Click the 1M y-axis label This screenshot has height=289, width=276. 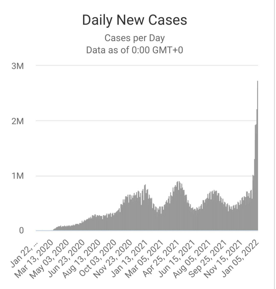[18, 176]
